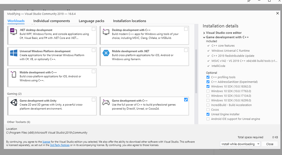Expand Visual Studio core editor details
This screenshot has height=155, width=282.
tap(204, 33)
